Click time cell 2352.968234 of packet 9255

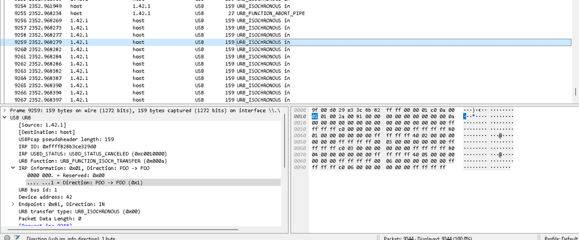click(45, 13)
